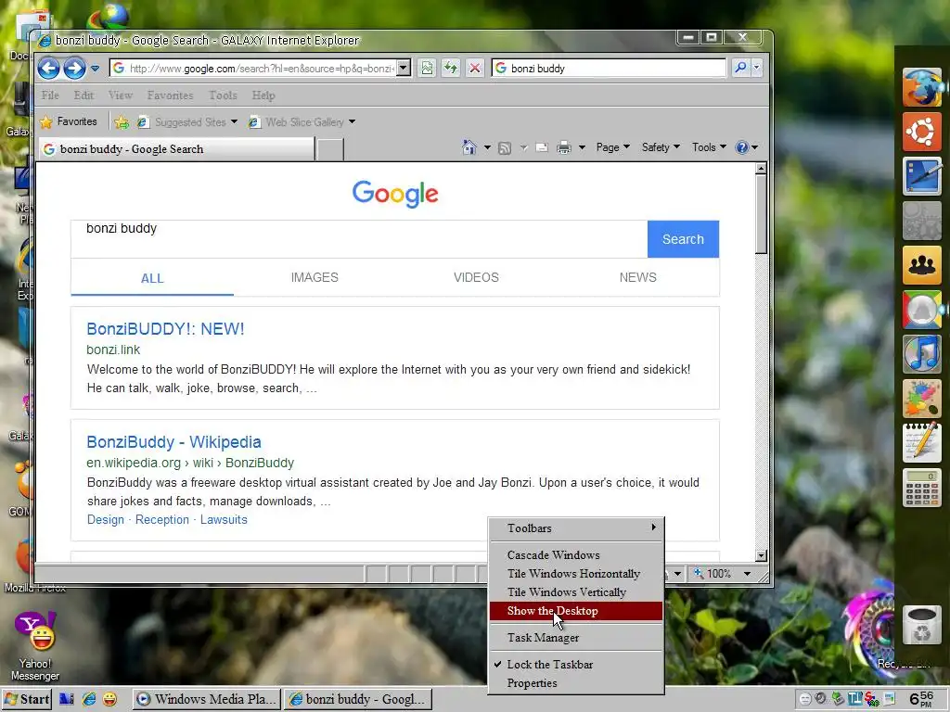The width and height of the screenshot is (950, 712).
Task: Refresh the page with the green arrows icon
Action: [x=451, y=69]
